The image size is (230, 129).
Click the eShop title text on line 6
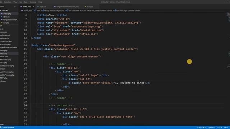51,15
